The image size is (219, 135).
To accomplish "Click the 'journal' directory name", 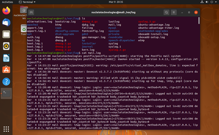I will point(87,47).
